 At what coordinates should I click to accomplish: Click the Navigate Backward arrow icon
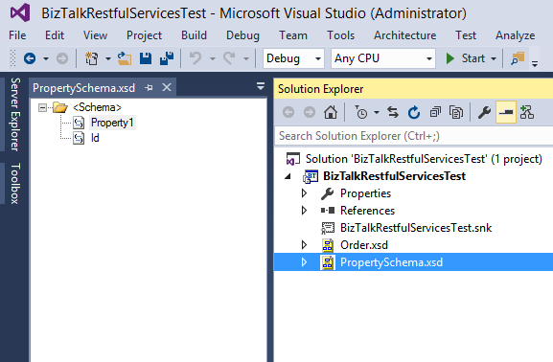click(30, 58)
